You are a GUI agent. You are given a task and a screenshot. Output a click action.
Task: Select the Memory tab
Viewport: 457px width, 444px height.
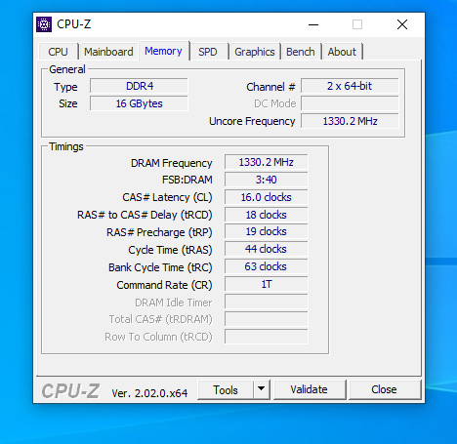(163, 51)
